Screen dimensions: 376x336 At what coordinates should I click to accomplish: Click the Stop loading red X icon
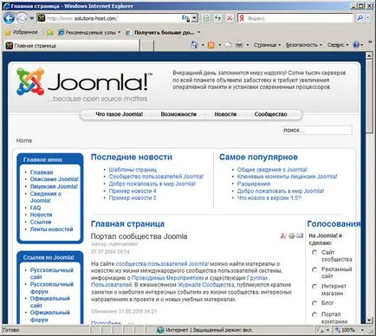tap(230, 18)
